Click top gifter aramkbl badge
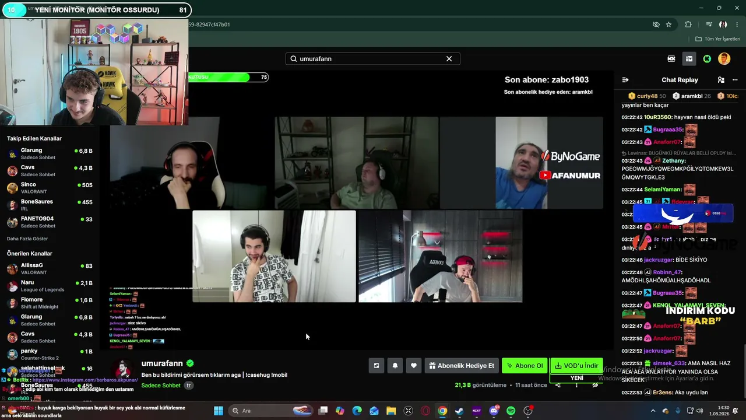This screenshot has width=746, height=420. 691,96
